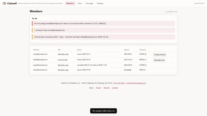Click the Reminder sent button for blake
The width and height of the screenshot is (207, 116).
click(x=159, y=60)
